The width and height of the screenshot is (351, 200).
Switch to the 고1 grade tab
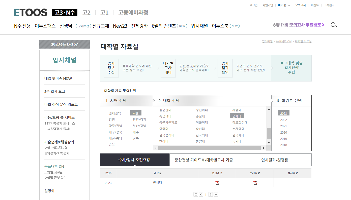pyautogui.click(x=104, y=13)
